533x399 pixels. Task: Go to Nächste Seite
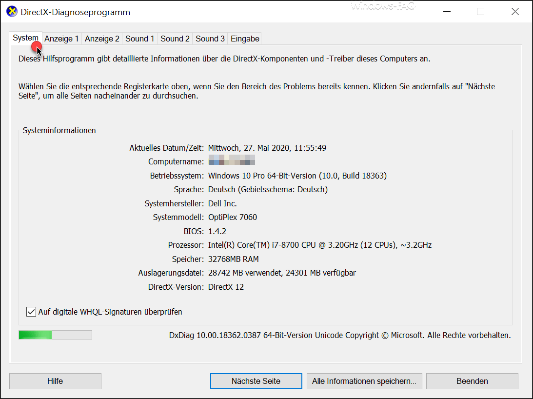point(256,381)
